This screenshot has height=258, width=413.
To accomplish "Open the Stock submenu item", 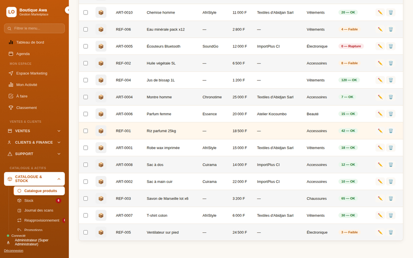I will [x=39, y=201].
